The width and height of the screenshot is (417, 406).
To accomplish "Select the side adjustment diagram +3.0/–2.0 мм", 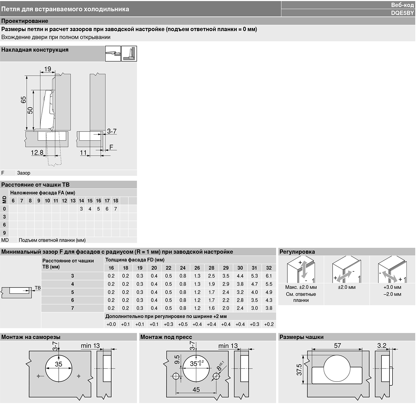I will click(x=392, y=270).
